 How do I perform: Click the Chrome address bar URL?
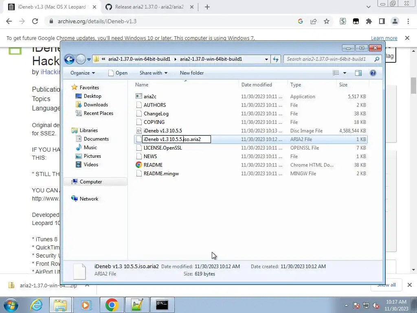click(x=97, y=21)
